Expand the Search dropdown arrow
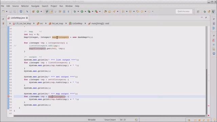Viewport: 217px width, 122px height. coord(118,12)
